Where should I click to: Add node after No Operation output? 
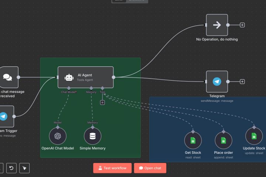pos(242,25)
